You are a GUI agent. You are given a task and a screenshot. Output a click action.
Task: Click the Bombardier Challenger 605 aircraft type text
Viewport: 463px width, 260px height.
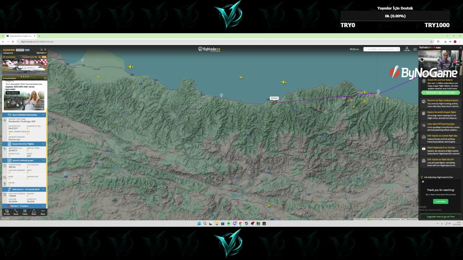coord(22,121)
